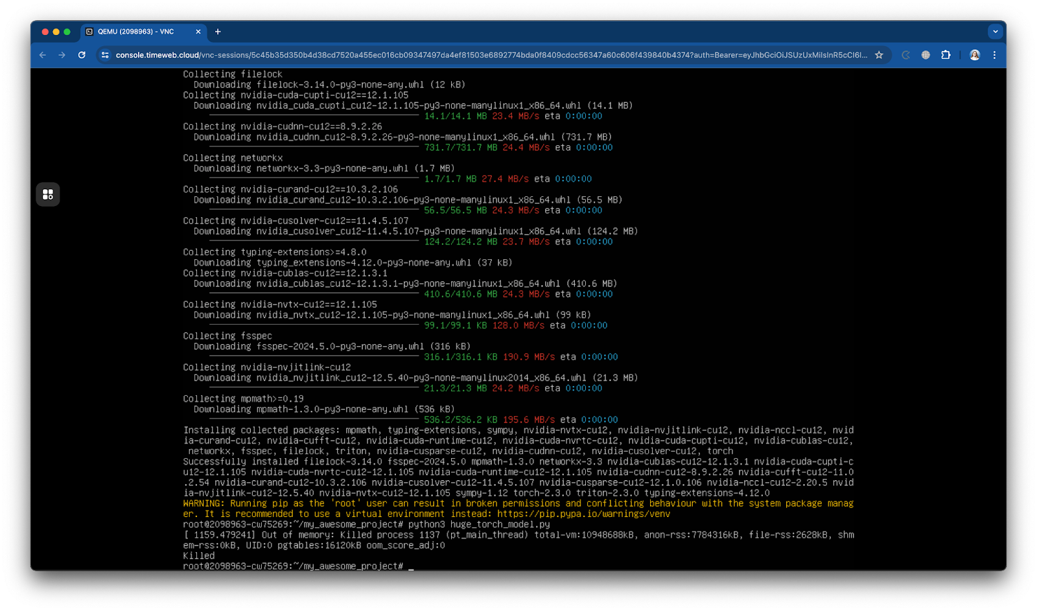Click 'Collecting fsspec' line
The width and height of the screenshot is (1037, 611).
pyautogui.click(x=227, y=336)
